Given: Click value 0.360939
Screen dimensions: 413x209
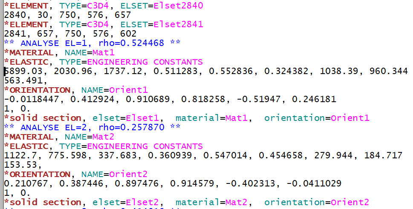Looking at the screenshot, I should (x=170, y=155).
